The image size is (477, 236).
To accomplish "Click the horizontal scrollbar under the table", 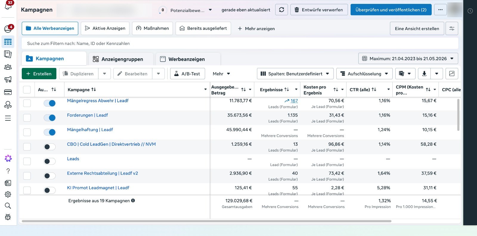I will (206, 221).
